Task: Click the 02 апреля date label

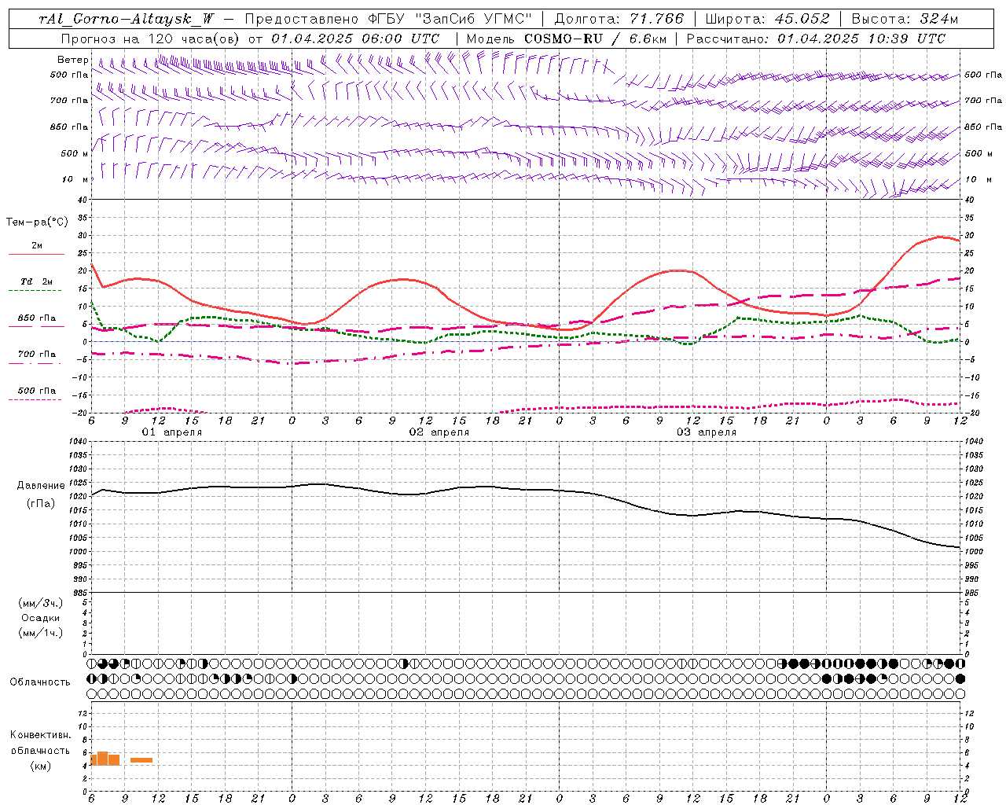Action: 439,432
